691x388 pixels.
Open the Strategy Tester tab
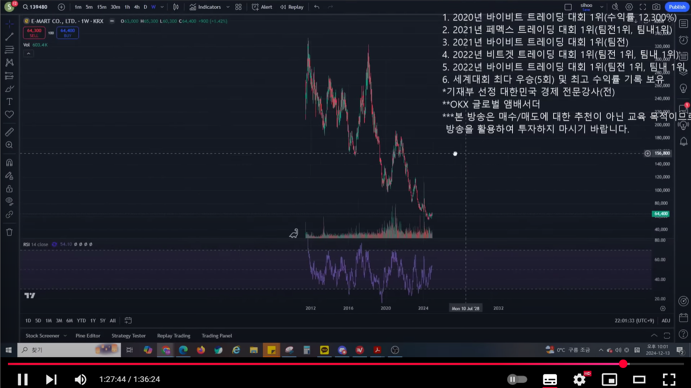[x=128, y=336]
